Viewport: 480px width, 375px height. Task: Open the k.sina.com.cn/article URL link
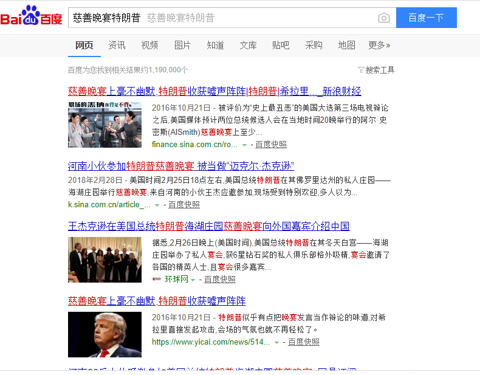[x=109, y=204]
